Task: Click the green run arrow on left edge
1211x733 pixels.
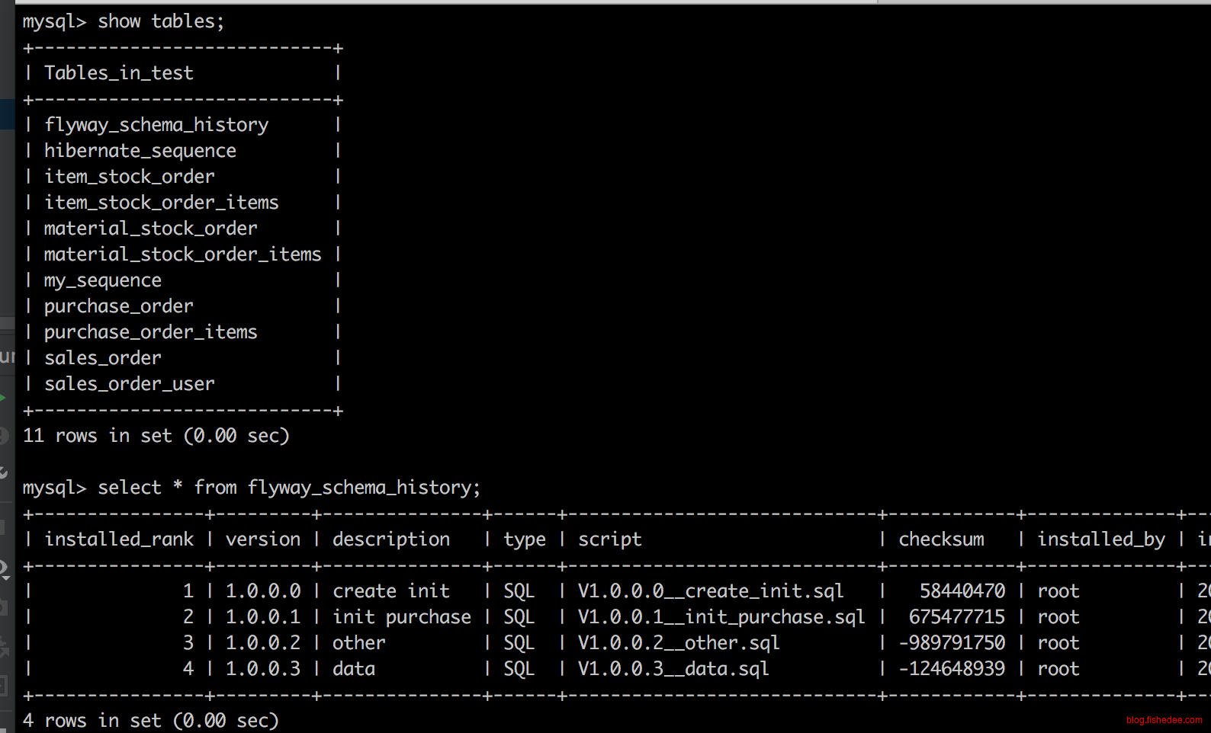Action: point(3,397)
